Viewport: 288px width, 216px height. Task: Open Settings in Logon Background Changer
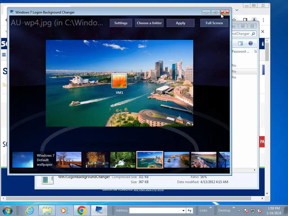pos(121,23)
